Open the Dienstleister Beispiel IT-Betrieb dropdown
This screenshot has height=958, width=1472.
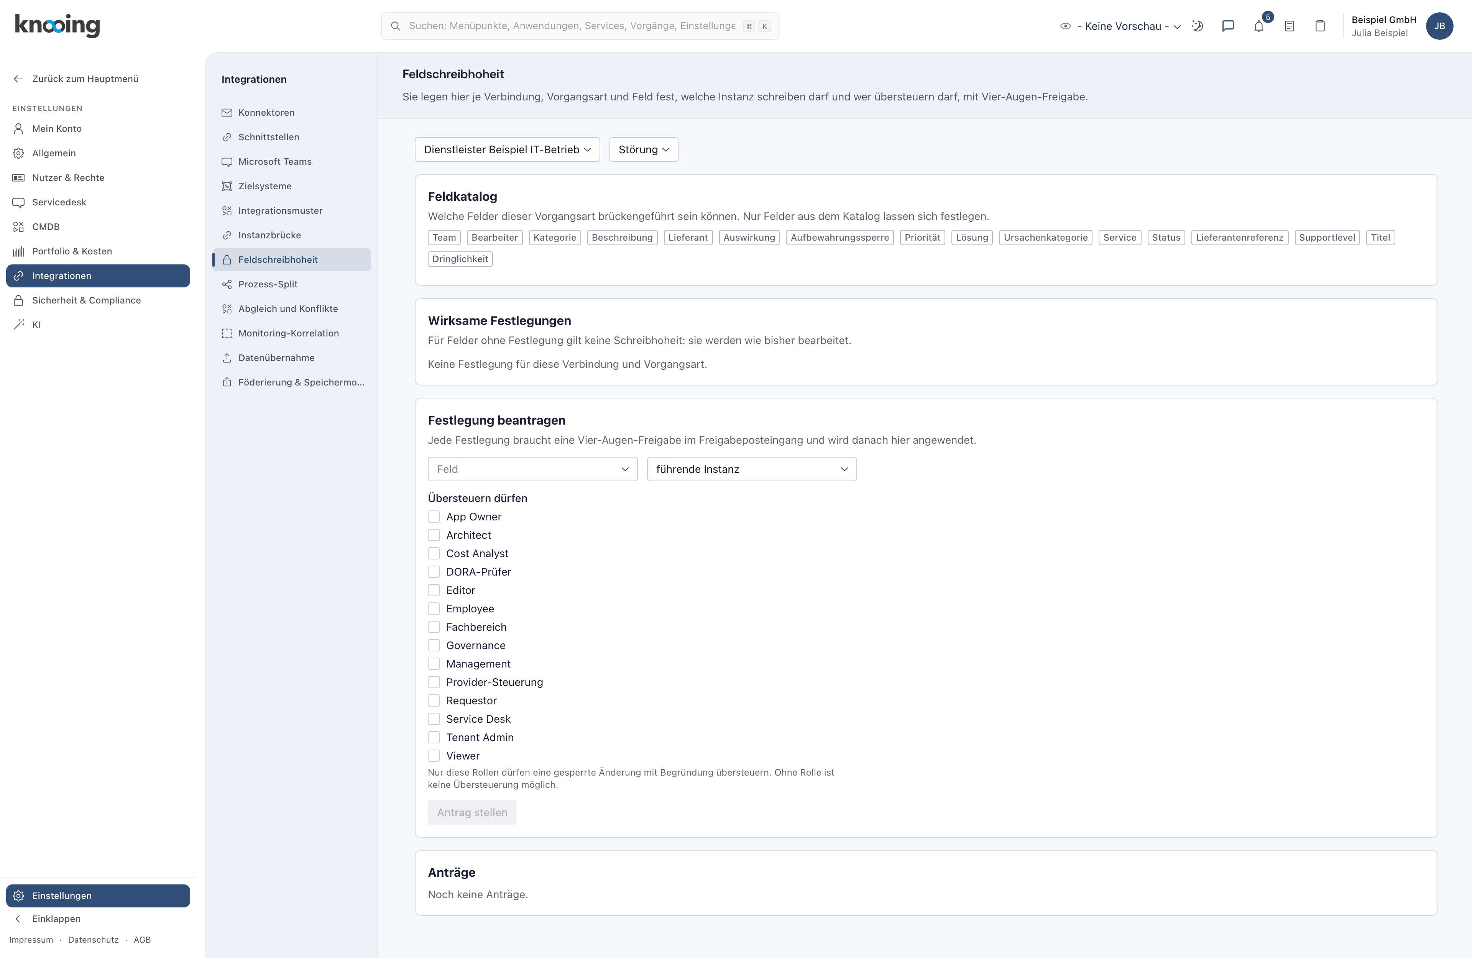point(507,150)
